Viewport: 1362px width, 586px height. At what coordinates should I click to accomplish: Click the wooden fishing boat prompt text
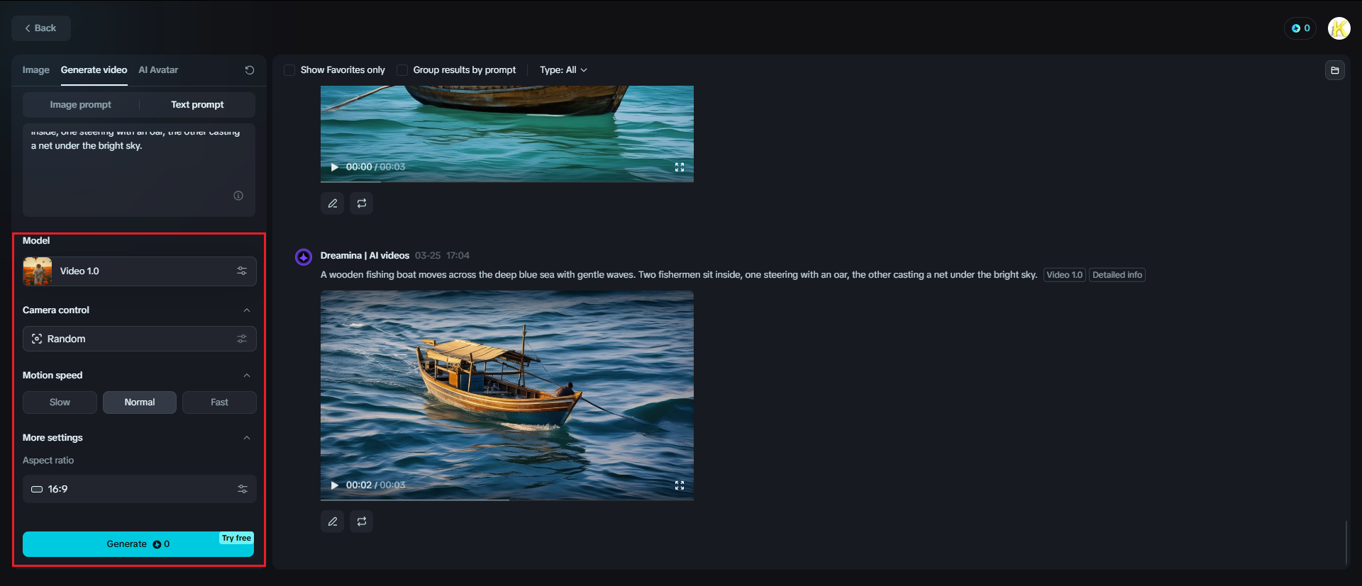[x=679, y=275]
